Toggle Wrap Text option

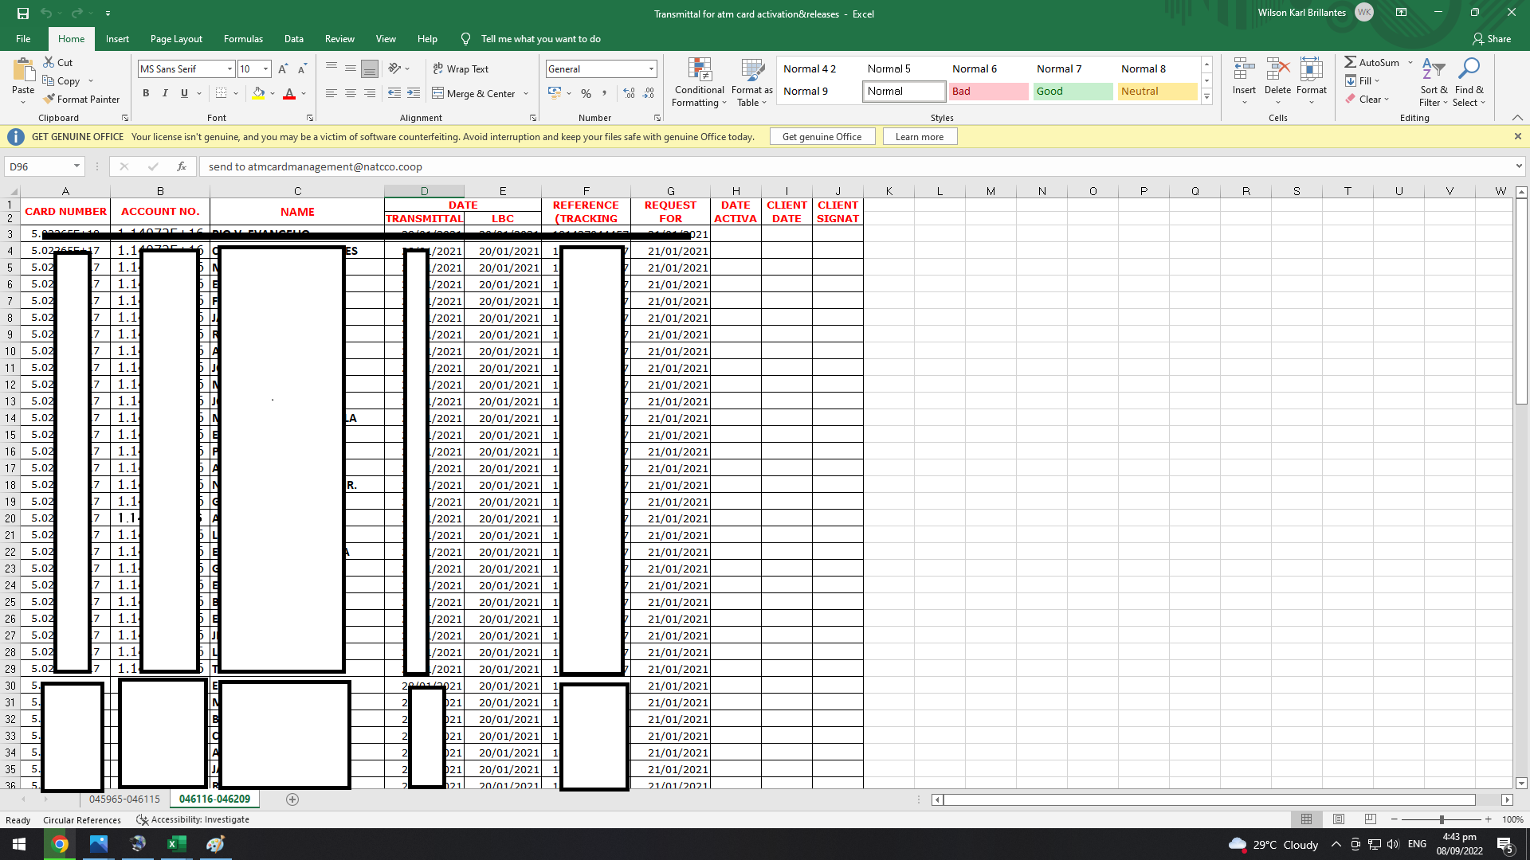click(461, 69)
